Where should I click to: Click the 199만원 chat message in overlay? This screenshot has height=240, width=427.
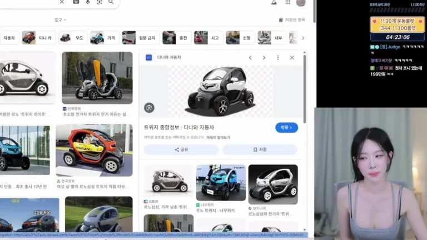point(396,71)
